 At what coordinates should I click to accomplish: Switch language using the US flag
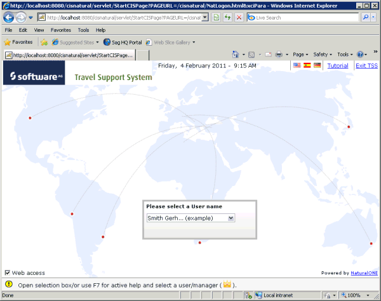[297, 65]
